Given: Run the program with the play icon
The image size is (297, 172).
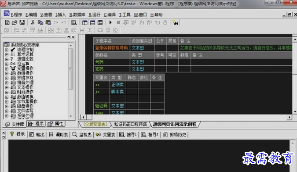Looking at the screenshot, I should click(x=110, y=22).
